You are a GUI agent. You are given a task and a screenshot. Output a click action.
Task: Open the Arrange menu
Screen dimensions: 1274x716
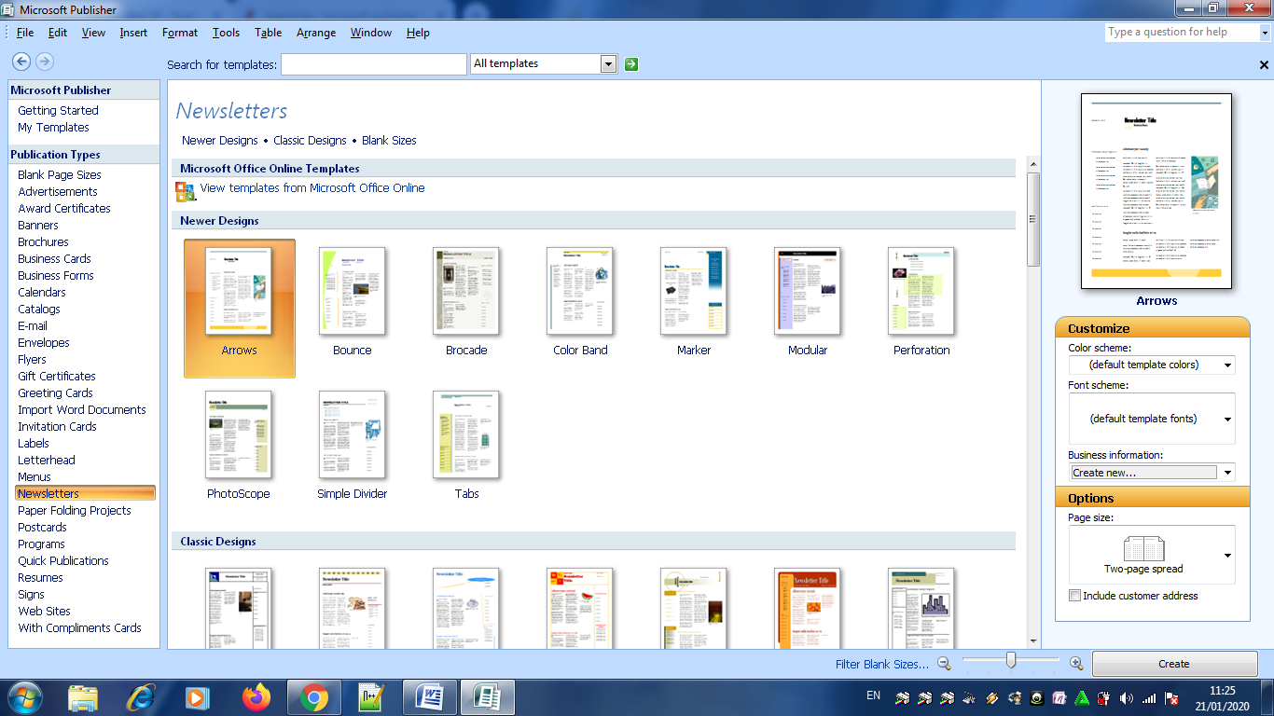click(315, 32)
